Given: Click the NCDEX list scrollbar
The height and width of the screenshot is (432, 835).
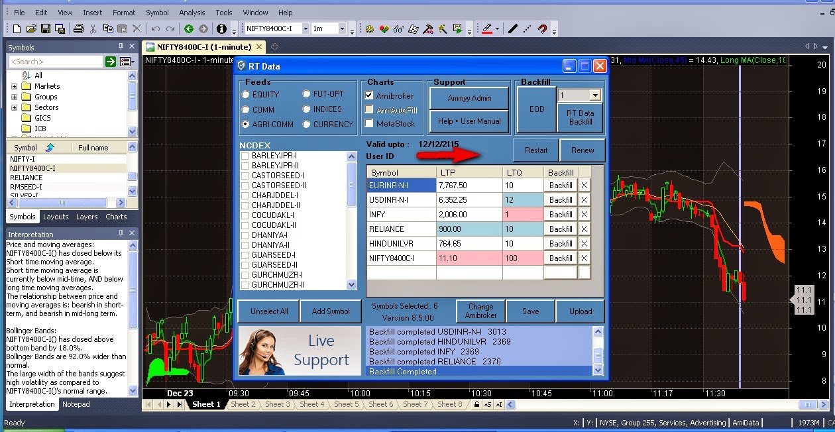Looking at the screenshot, I should pos(351,221).
